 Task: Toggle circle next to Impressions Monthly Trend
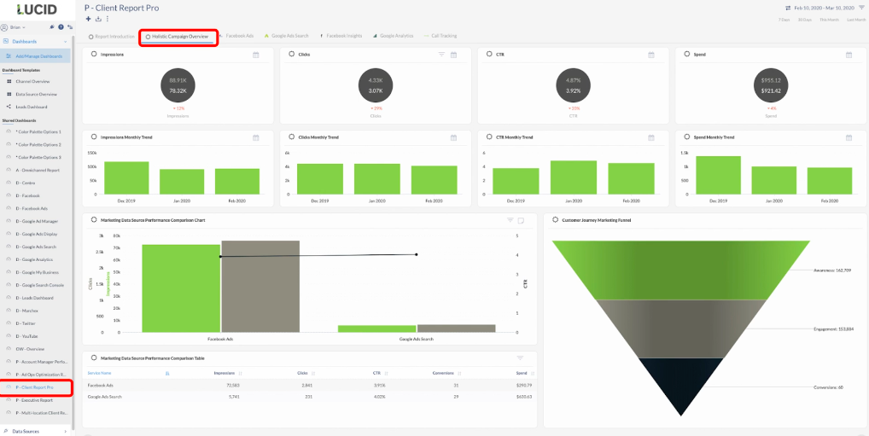[94, 137]
